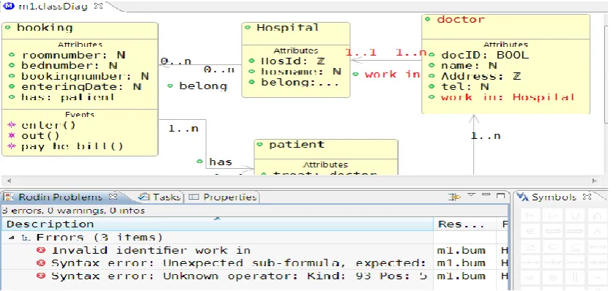The width and height of the screenshot is (616, 291).
Task: Select the 'belong:...' attribute in Hospital
Action: click(300, 83)
